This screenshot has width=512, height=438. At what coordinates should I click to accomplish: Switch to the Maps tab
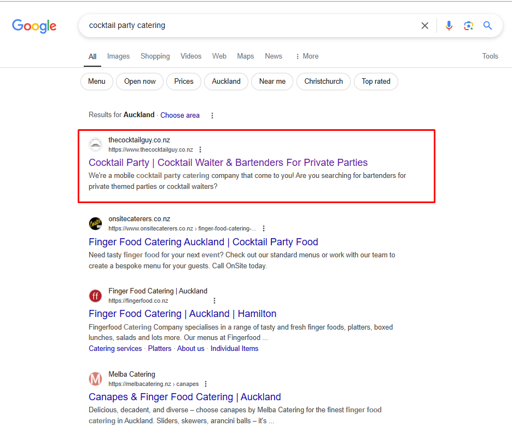(246, 56)
